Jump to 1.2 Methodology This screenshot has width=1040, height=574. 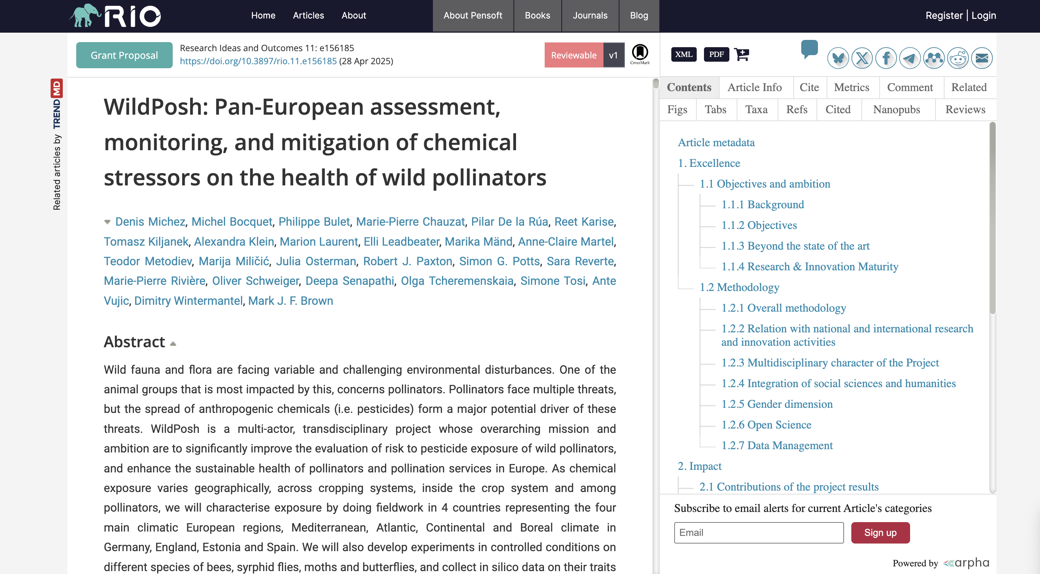coord(739,287)
